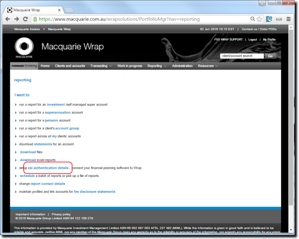Viewport: 299px width, 239px height.
Task: Close the Macquarie Wrap tab
Action: pyautogui.click(x=59, y=10)
